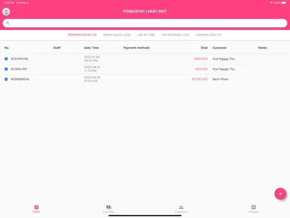Select blue dot of sale #LPB3L1NP
290x218 pixels.
(6, 69)
